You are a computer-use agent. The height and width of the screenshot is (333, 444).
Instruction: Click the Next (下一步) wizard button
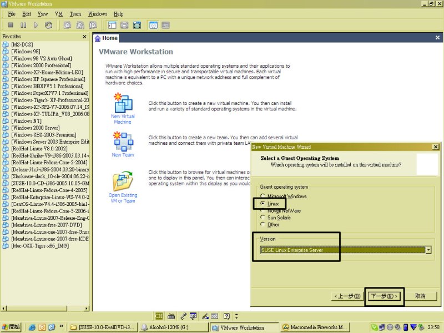384,296
